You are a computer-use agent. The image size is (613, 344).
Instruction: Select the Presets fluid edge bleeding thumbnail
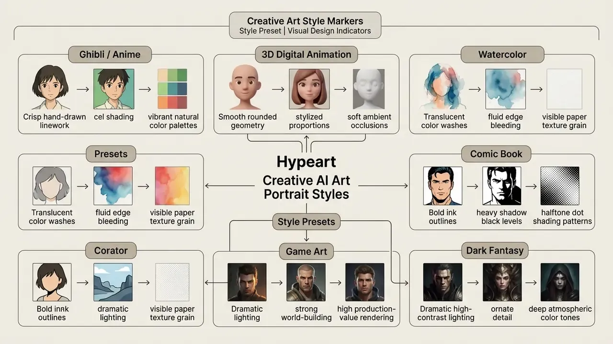pos(113,186)
